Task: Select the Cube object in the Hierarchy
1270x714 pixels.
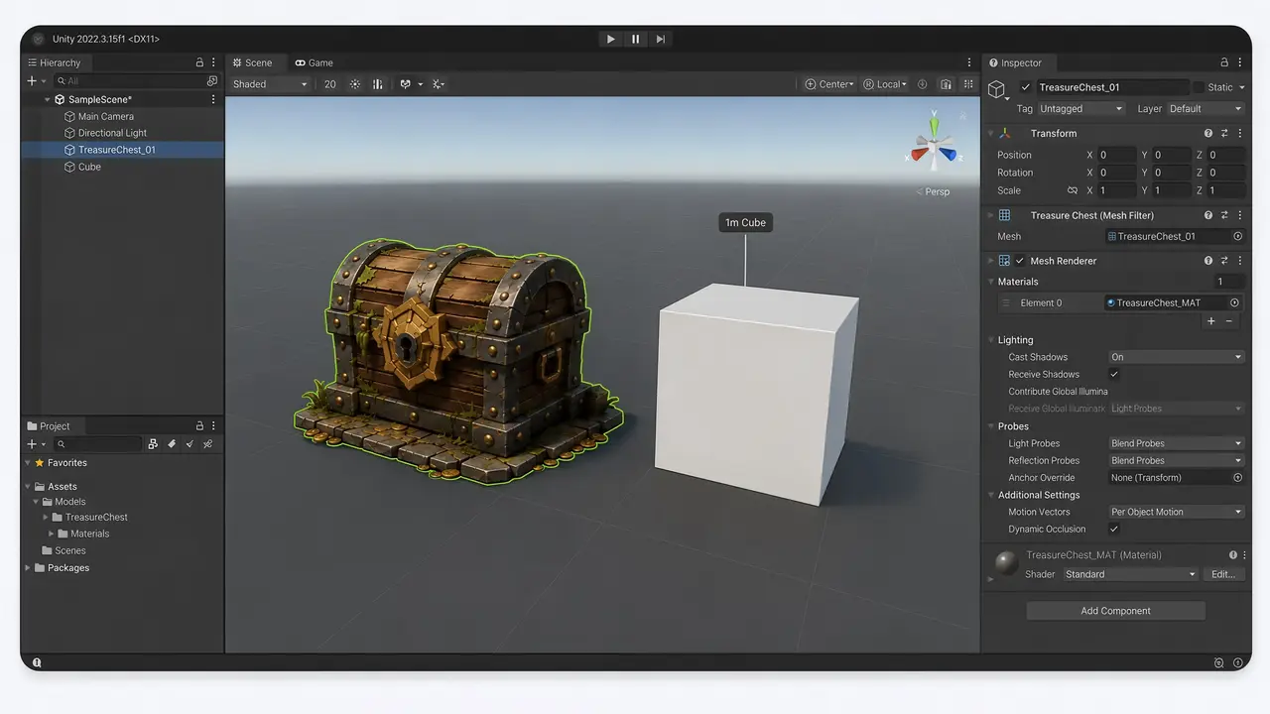Action: point(89,167)
